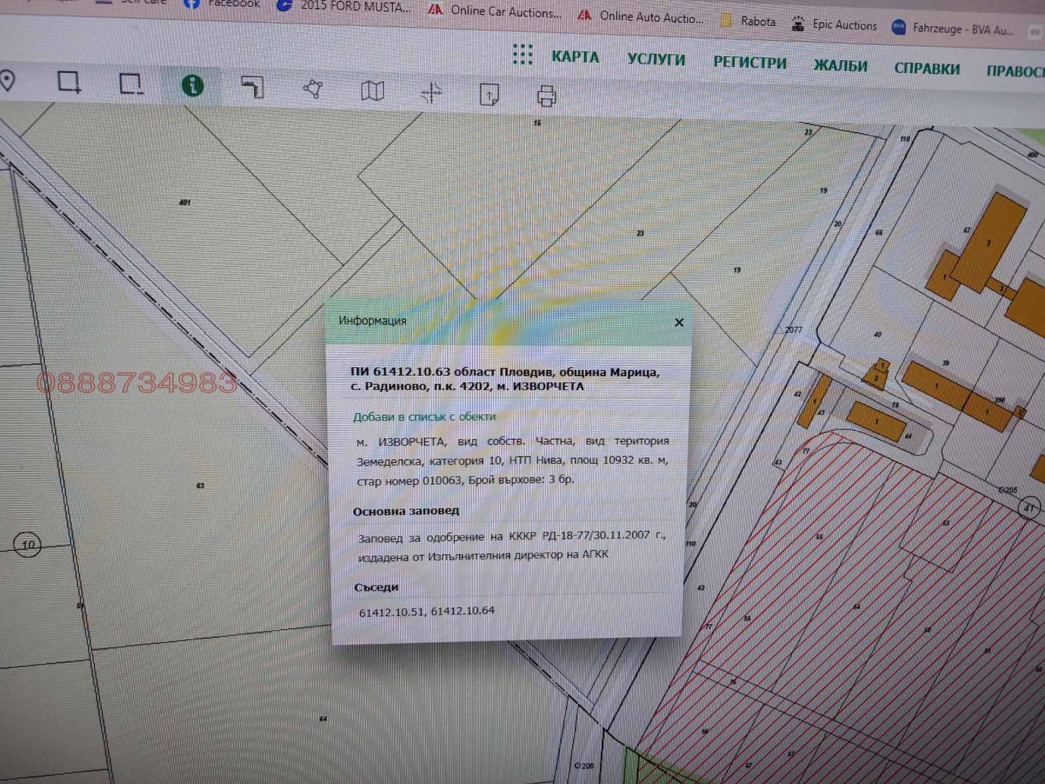1045x784 pixels.
Task: Click circled number 10 map marker
Action: [x=27, y=544]
